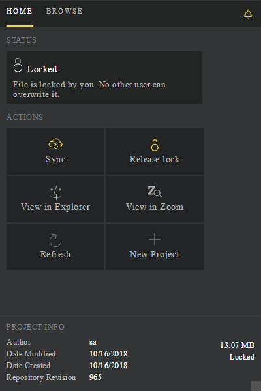
Task: Click the white padlock status icon
Action: pos(18,65)
